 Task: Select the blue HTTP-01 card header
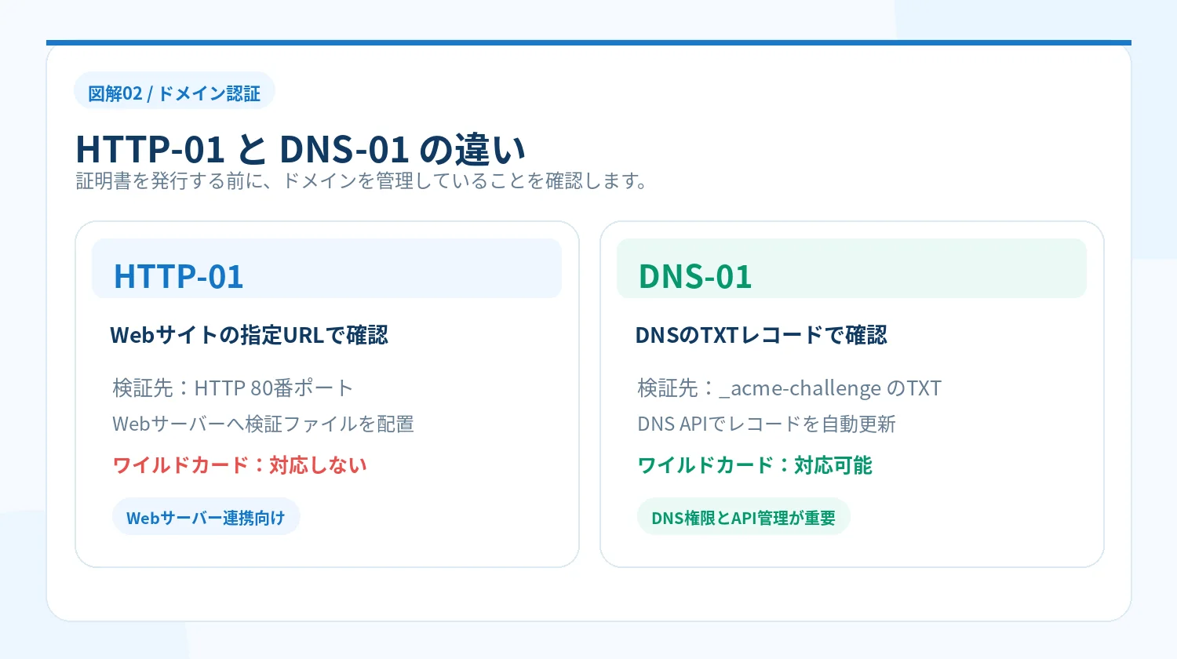[x=327, y=268]
